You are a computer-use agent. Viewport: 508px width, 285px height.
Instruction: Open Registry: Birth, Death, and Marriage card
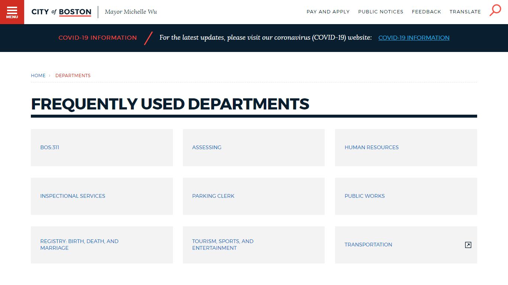[102, 245]
